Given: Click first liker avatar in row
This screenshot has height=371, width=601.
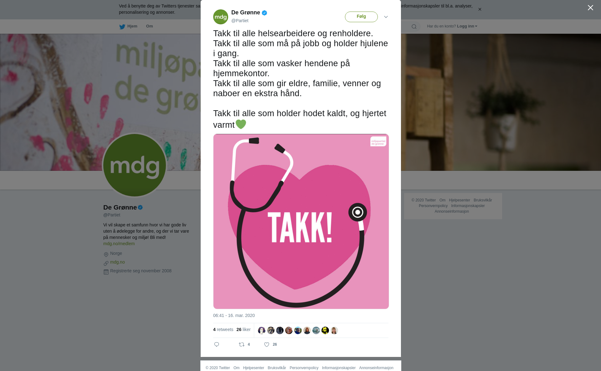Looking at the screenshot, I should pyautogui.click(x=262, y=330).
